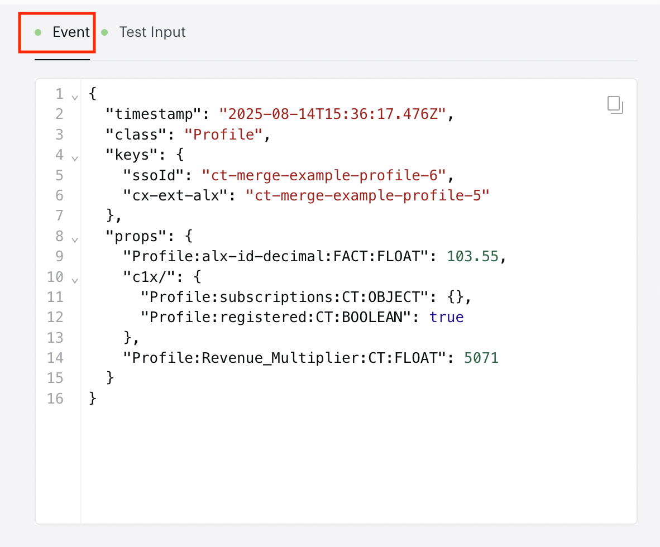
Task: Click line number 11 in the gutter
Action: (x=55, y=296)
